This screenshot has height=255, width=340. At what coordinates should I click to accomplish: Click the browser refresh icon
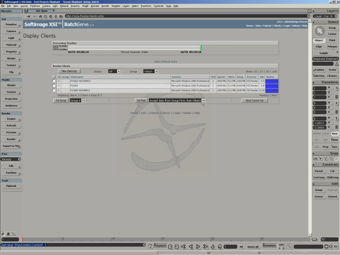(45, 16)
